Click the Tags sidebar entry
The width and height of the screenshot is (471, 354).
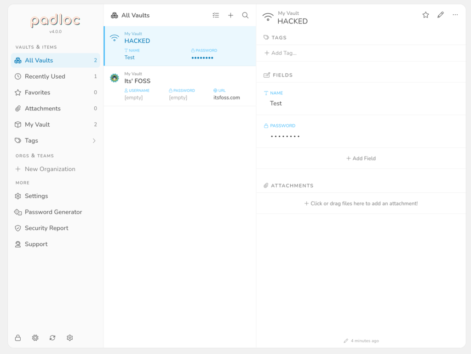[56, 141]
